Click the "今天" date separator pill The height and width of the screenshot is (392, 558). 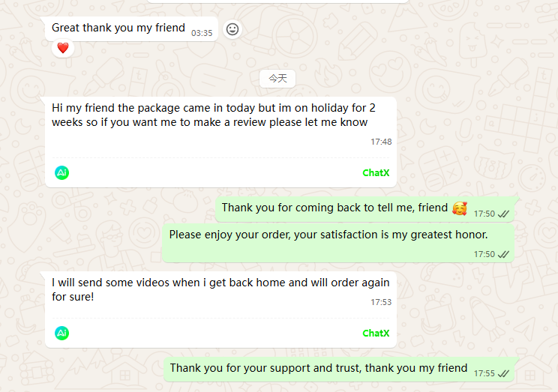coord(277,79)
